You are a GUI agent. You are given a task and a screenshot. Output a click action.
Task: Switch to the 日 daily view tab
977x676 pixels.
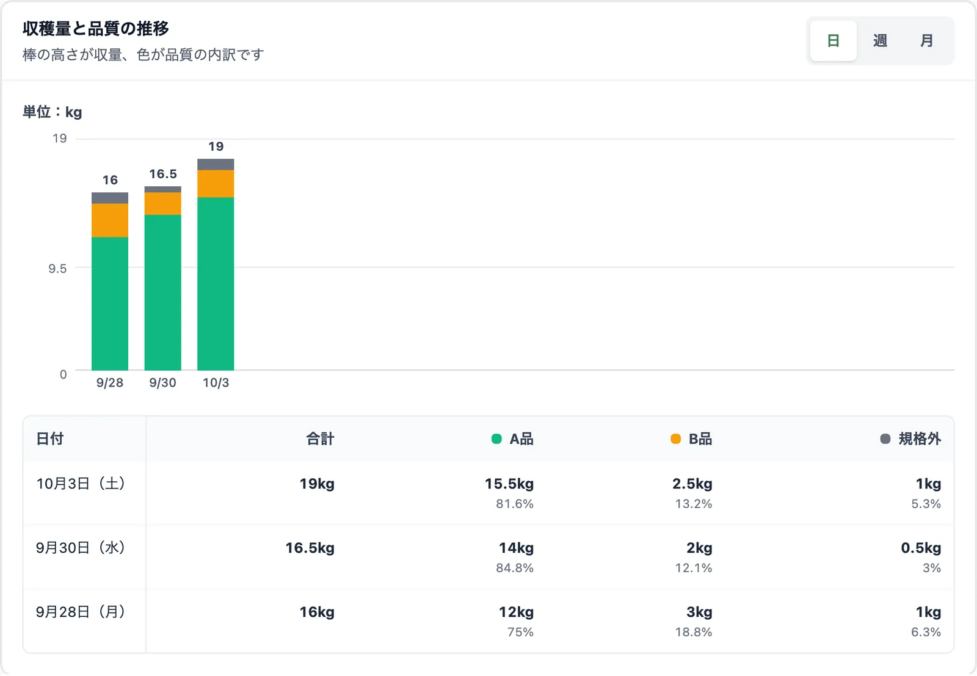(833, 41)
